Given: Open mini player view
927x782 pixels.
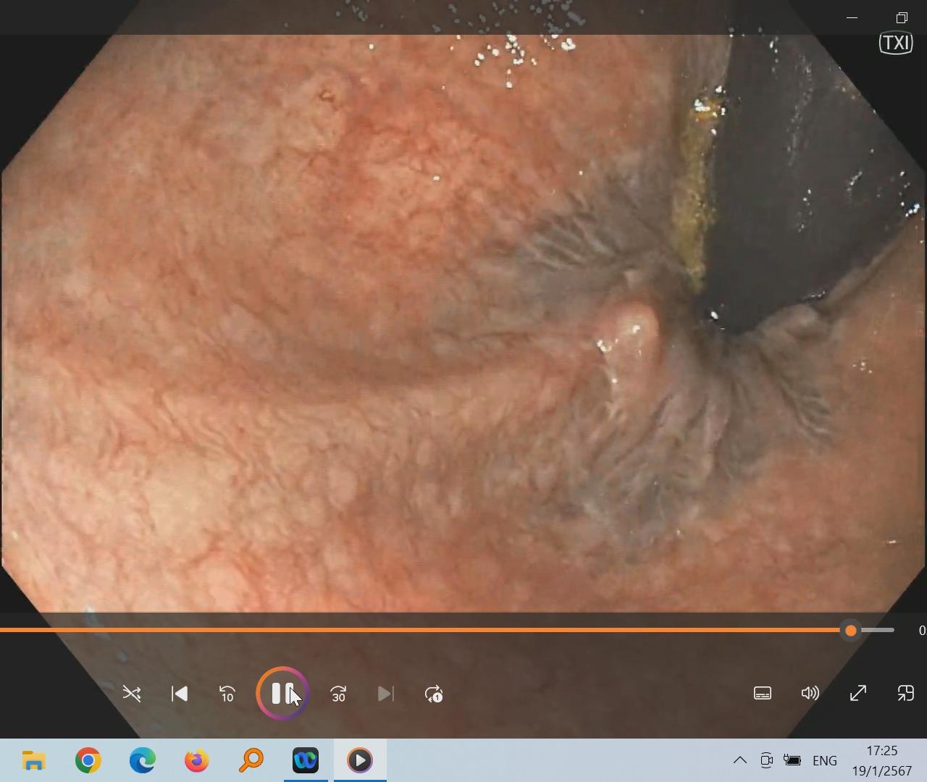Looking at the screenshot, I should (906, 694).
